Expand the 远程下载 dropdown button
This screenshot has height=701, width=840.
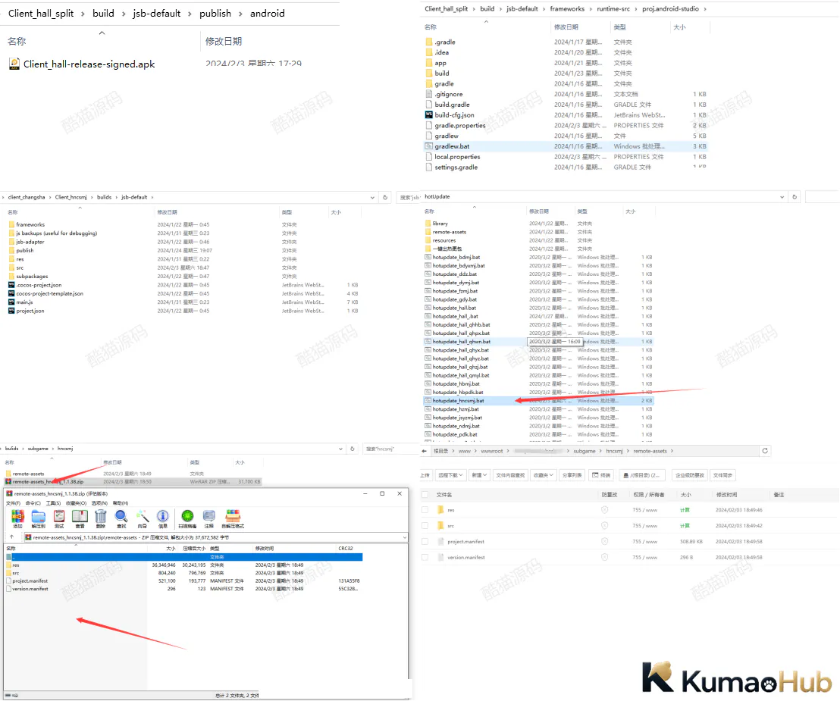click(450, 475)
